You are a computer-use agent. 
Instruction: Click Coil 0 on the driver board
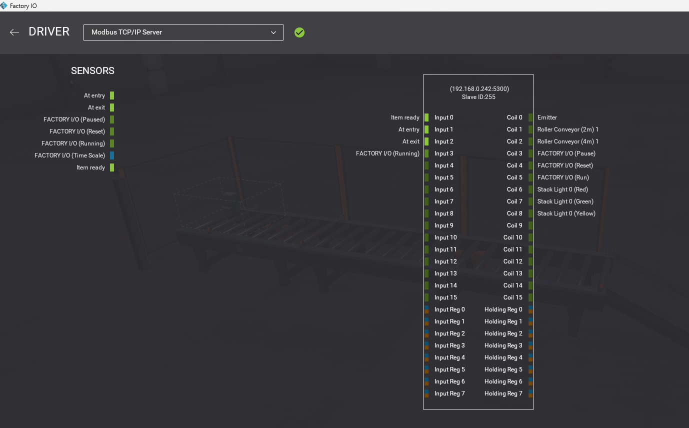click(514, 117)
